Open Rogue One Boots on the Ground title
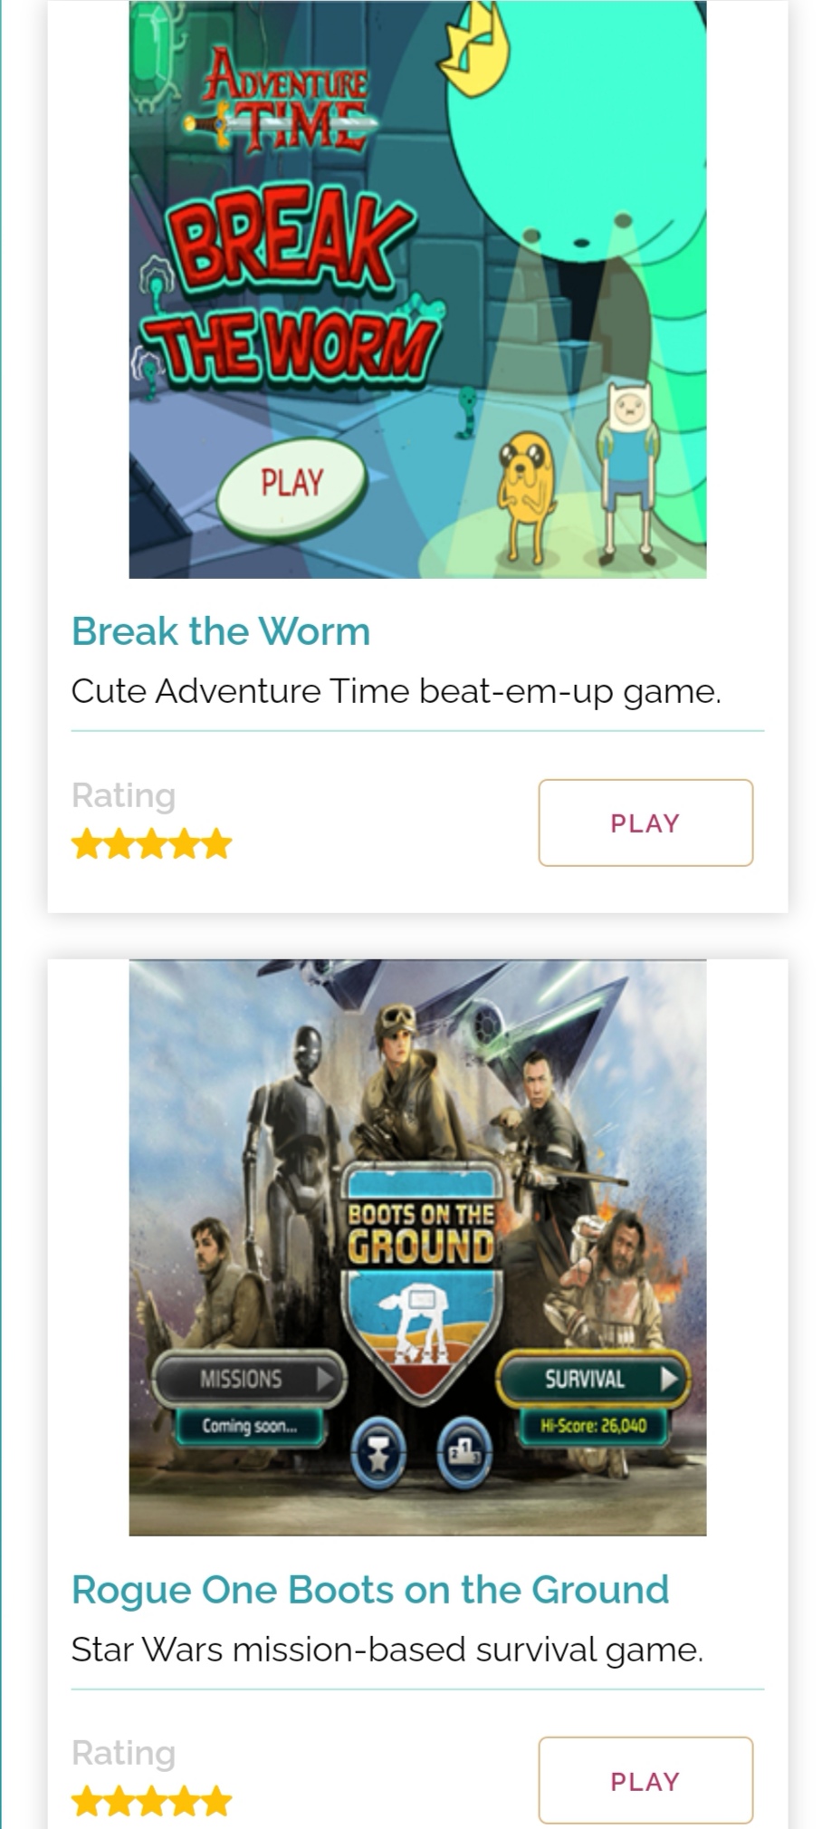822x1829 pixels. pyautogui.click(x=370, y=1589)
